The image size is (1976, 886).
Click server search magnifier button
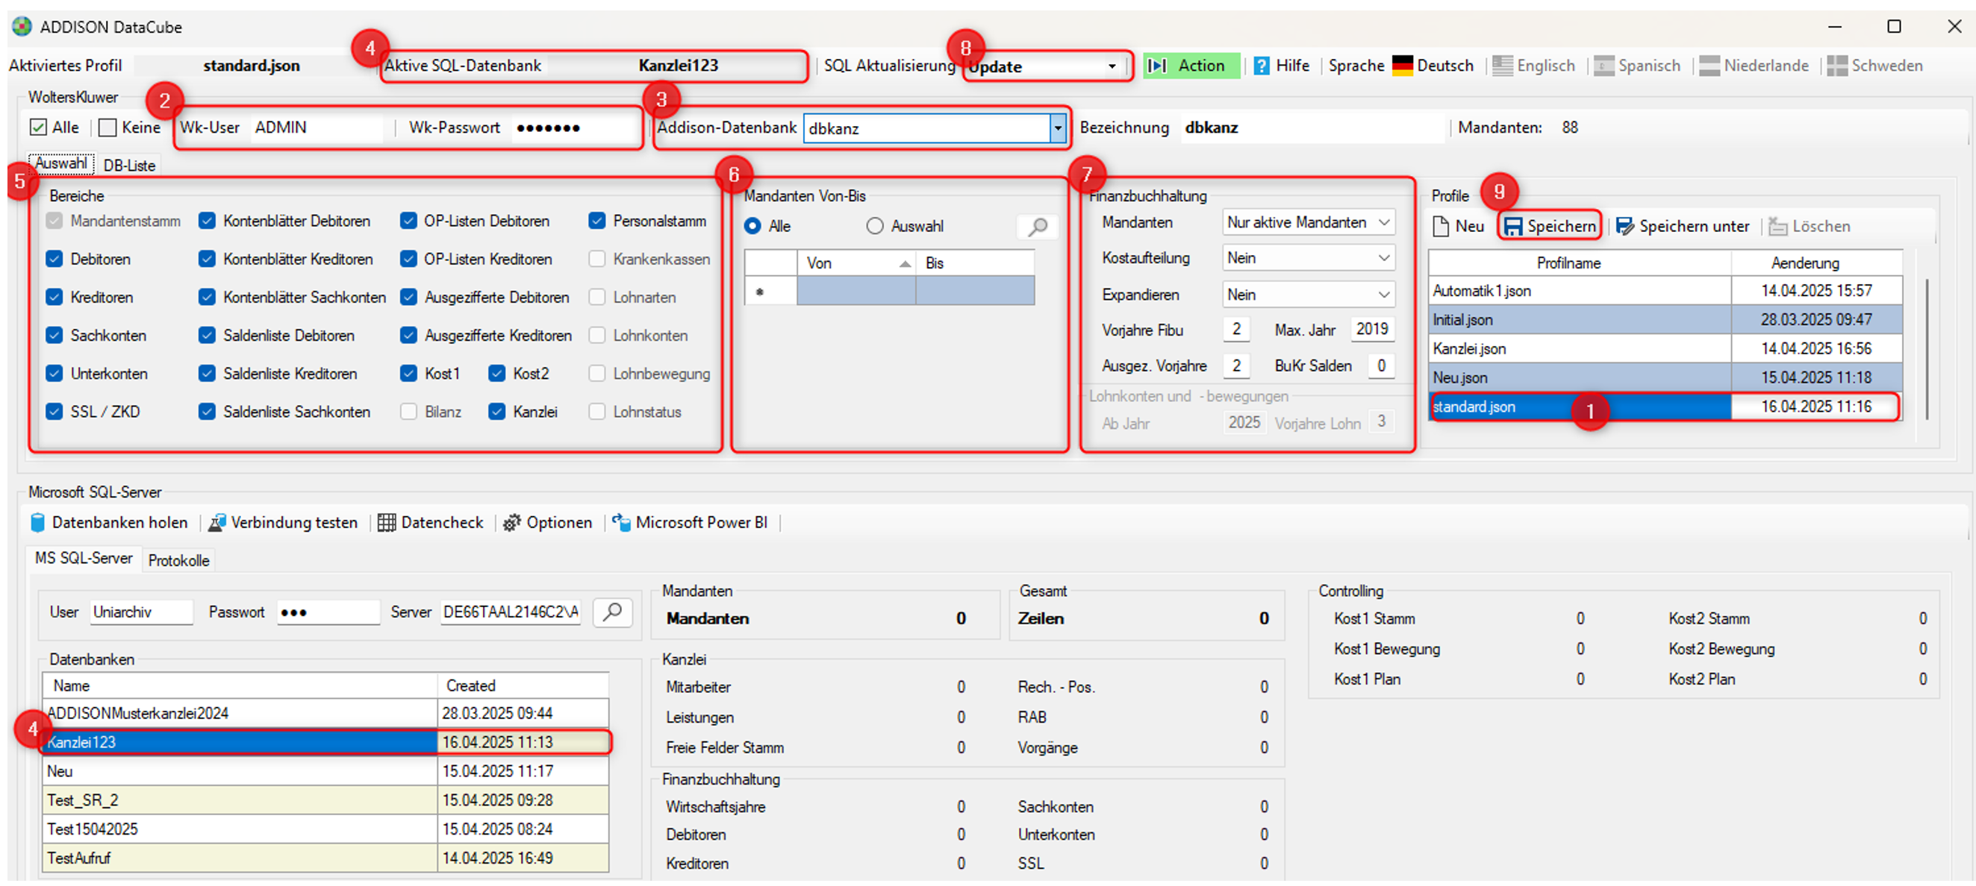pyautogui.click(x=612, y=612)
